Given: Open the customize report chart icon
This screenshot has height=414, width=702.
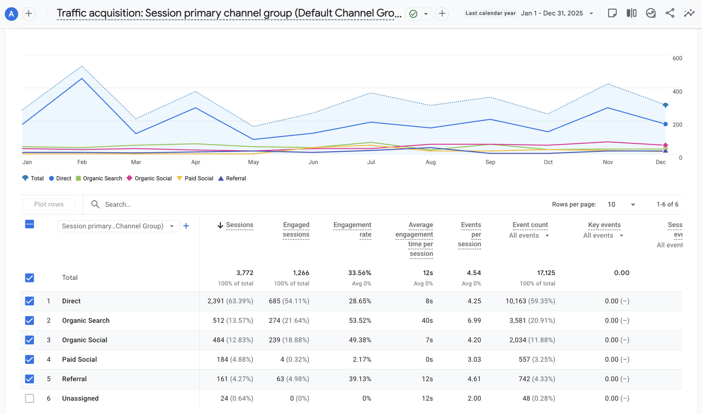Looking at the screenshot, I should click(651, 13).
